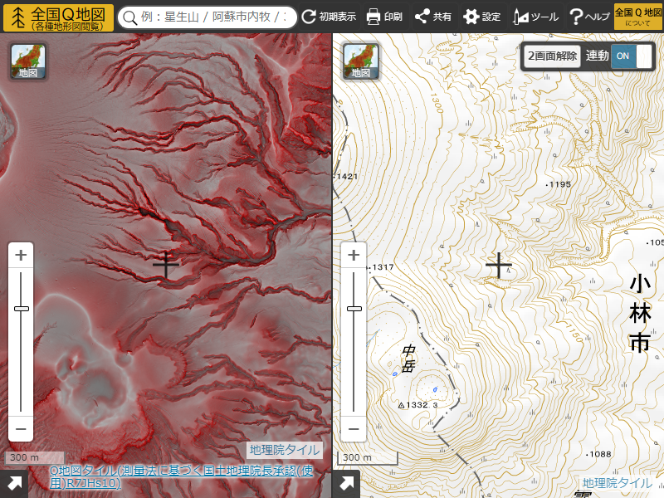Image resolution: width=664 pixels, height=498 pixels.
Task: Click 2画面解除 to exit split view
Action: [x=552, y=56]
